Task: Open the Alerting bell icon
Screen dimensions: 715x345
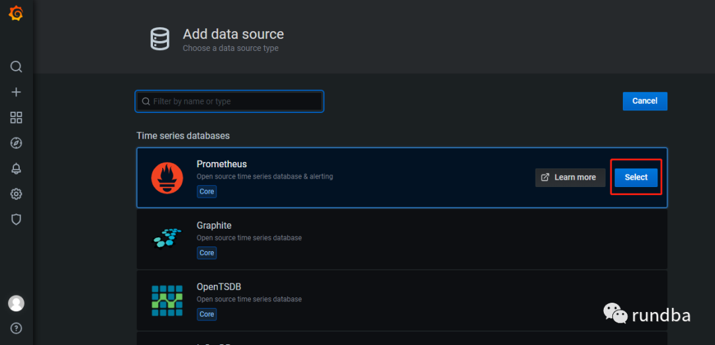Action: (17, 169)
